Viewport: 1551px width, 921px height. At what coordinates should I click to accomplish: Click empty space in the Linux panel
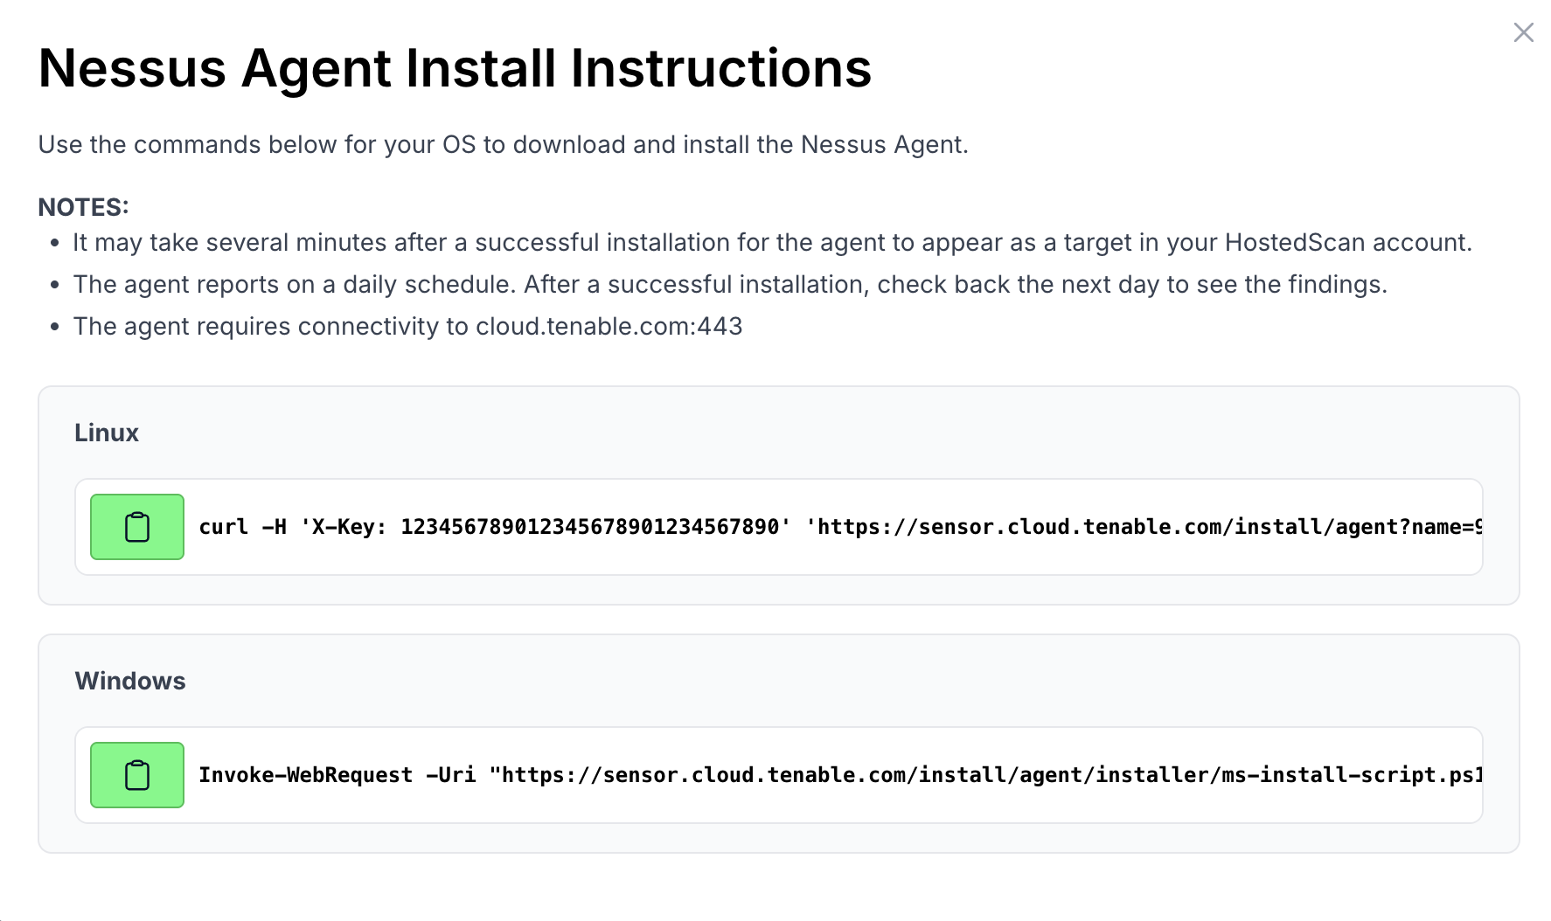(x=787, y=433)
